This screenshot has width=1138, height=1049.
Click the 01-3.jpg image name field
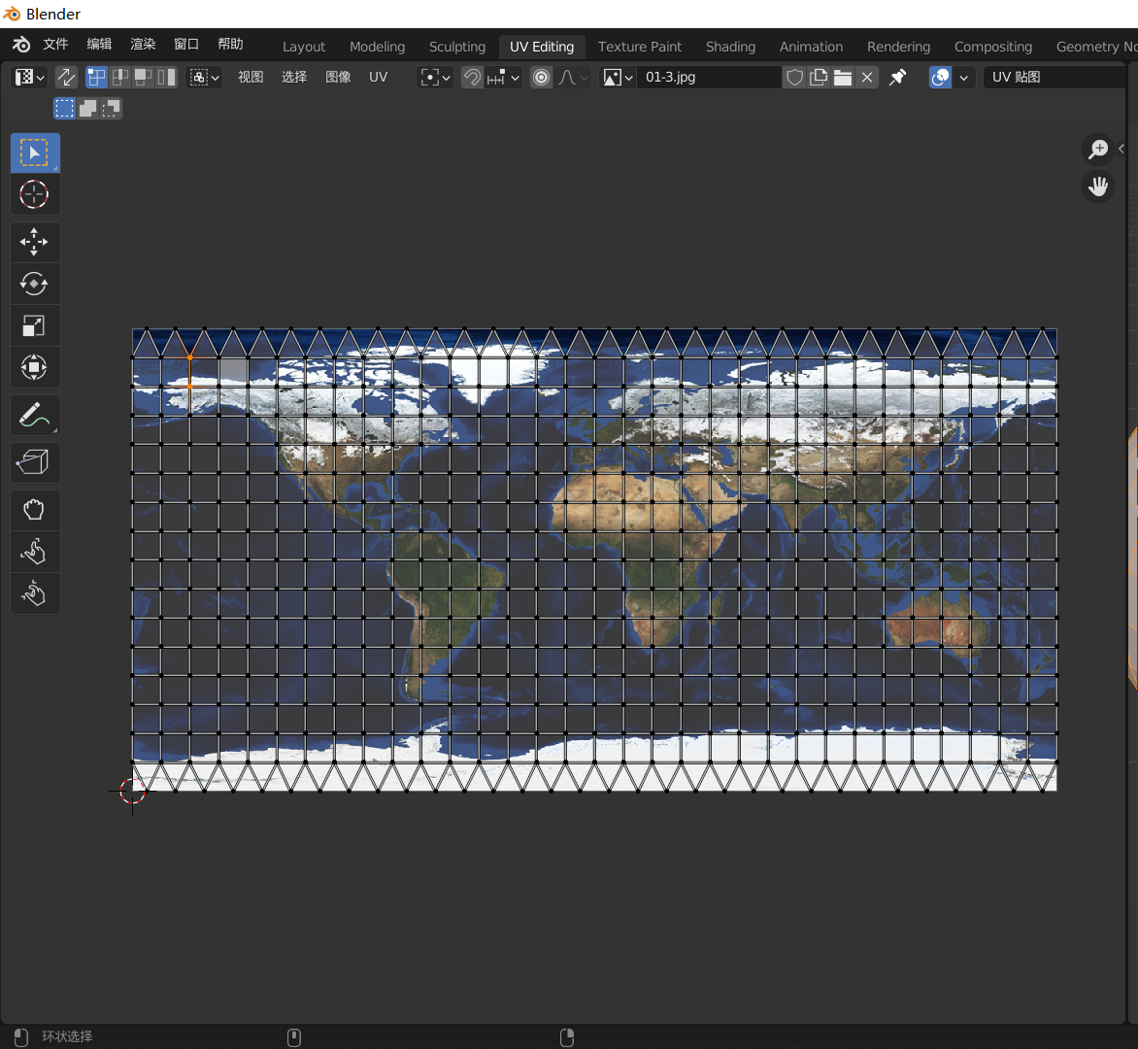click(709, 77)
